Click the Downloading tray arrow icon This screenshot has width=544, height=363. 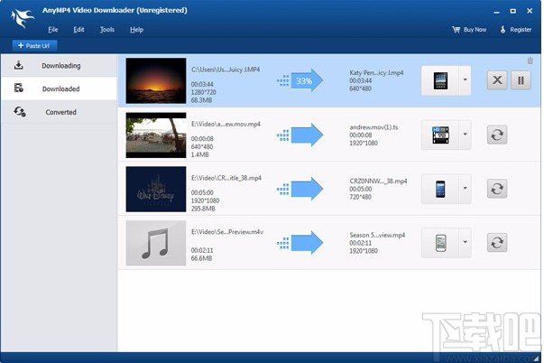[19, 65]
